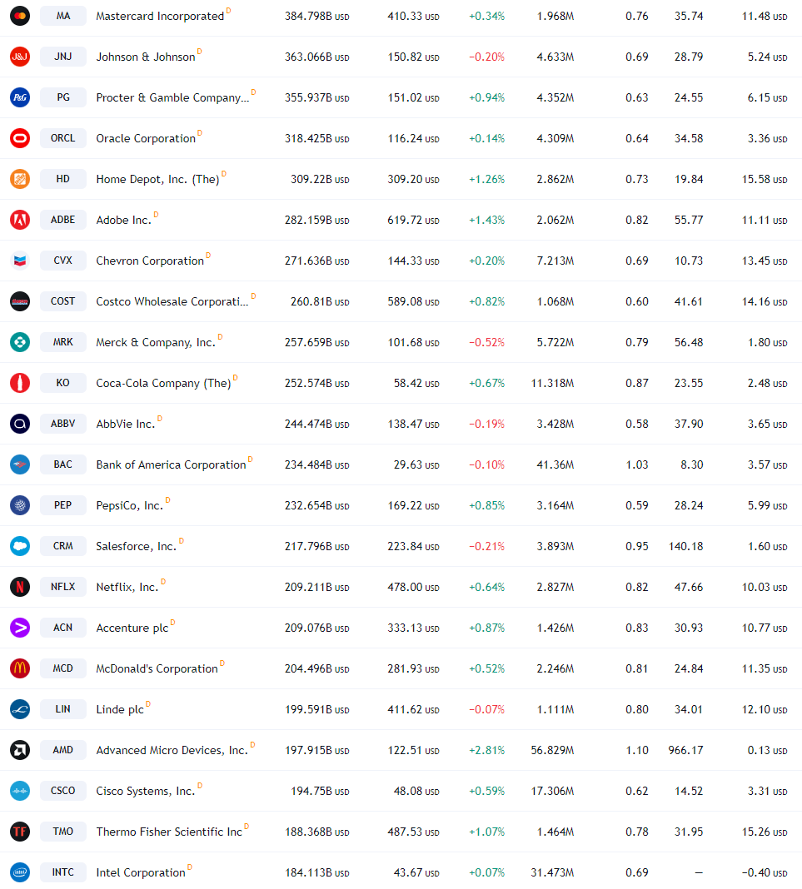This screenshot has height=889, width=802.
Task: Open PepsiCo, Inc. company link
Action: (x=129, y=506)
